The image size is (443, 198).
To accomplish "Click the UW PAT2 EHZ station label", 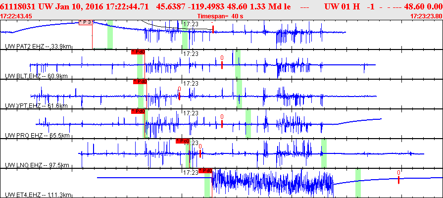I will [36, 47].
